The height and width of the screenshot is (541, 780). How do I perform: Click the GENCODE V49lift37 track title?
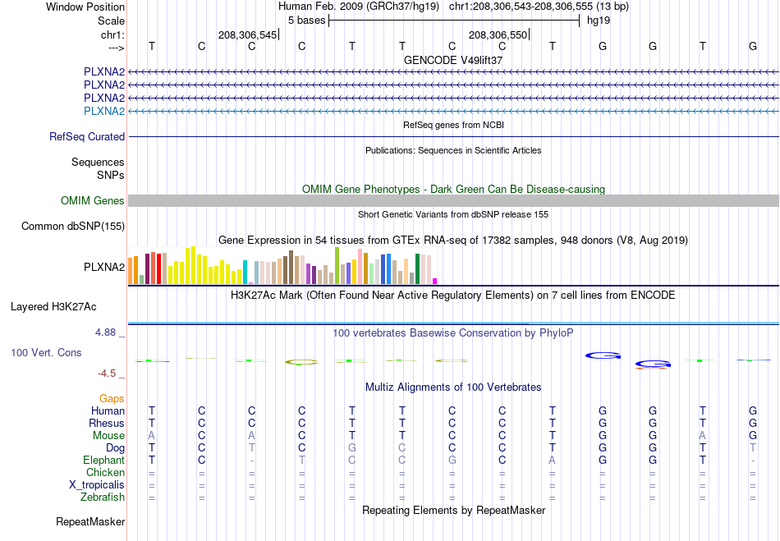pos(453,60)
